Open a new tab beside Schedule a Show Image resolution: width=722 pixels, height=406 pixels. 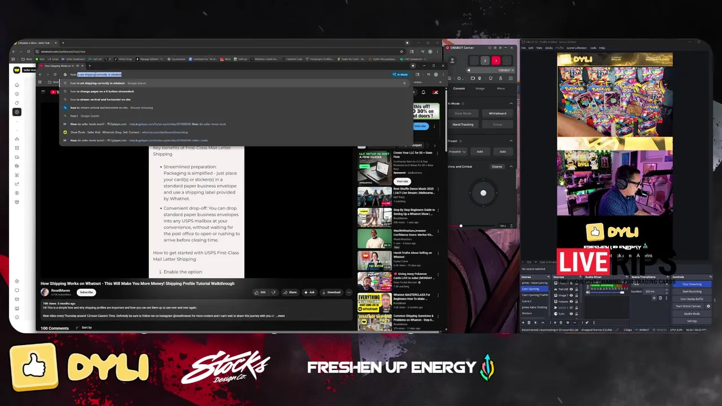[x=63, y=43]
